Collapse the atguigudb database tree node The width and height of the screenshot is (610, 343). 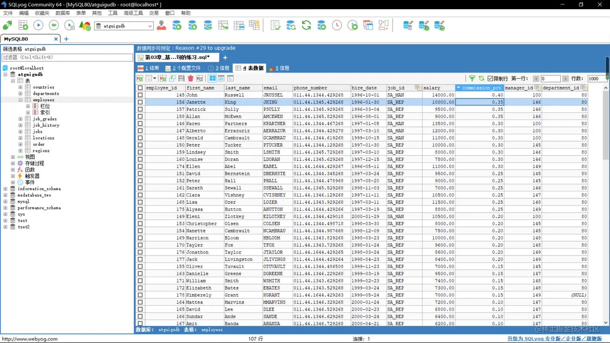pos(5,75)
